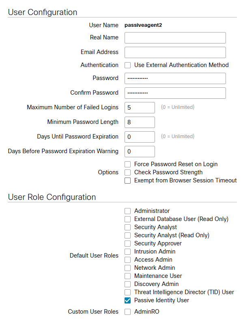Tick Exempt from Browser Session Timeout

pos(127,181)
